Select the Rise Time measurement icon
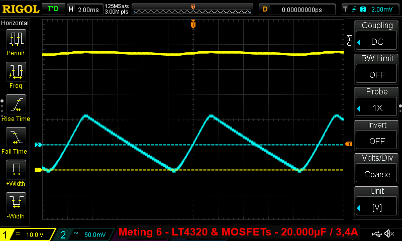 coord(16,104)
